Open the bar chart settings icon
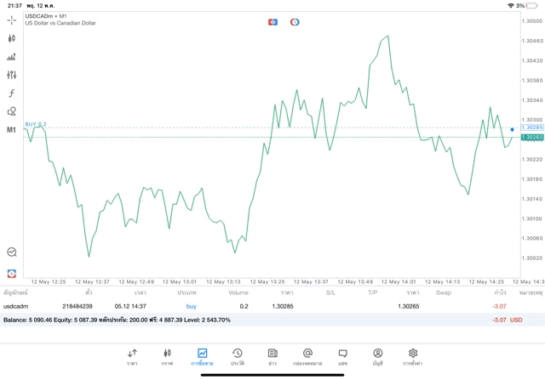545x380 pixels. tap(12, 57)
